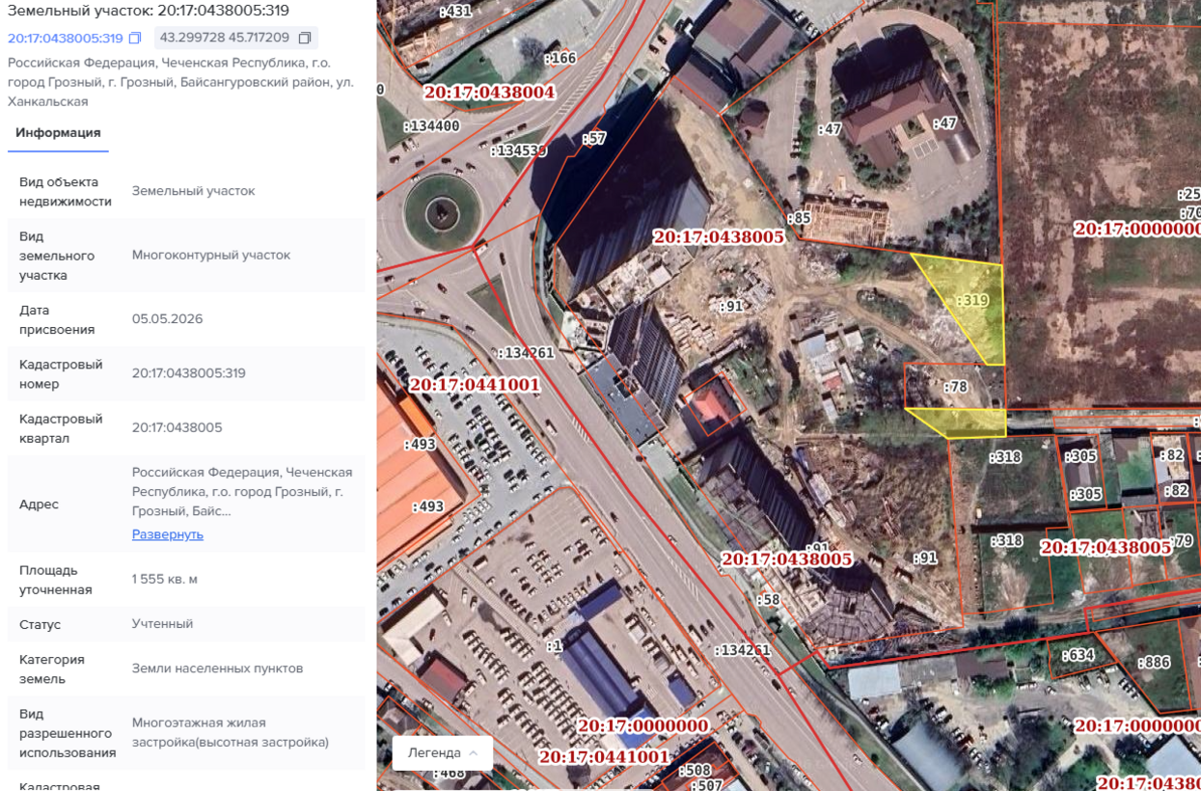Click the status value Учтенный
The height and width of the screenshot is (791, 1201).
(x=163, y=624)
